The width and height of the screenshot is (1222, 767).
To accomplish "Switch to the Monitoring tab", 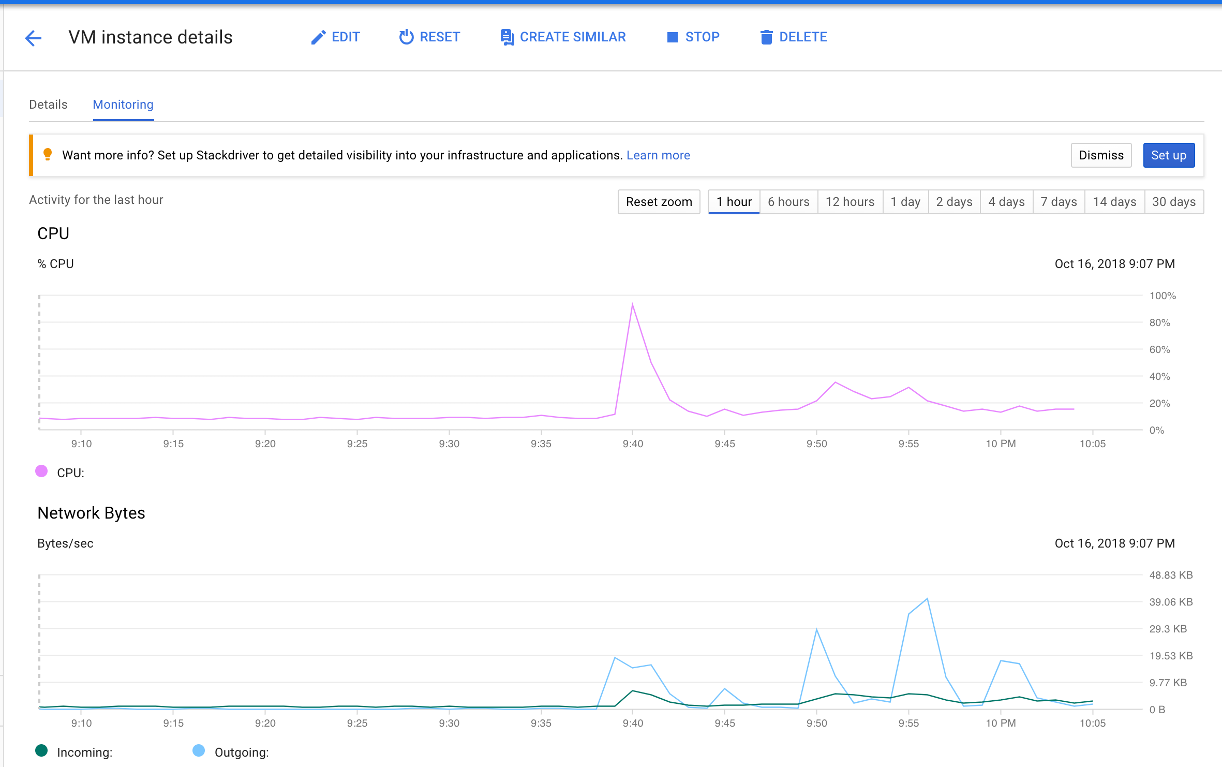I will [x=123, y=105].
